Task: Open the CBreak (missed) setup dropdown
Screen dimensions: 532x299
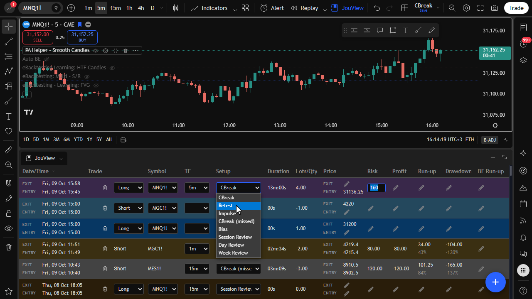Action: coord(238,269)
